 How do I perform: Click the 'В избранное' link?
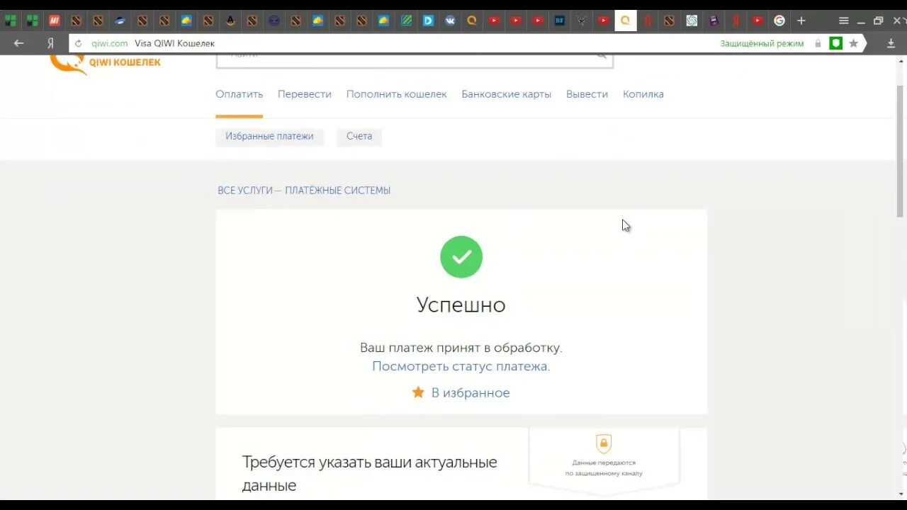[x=471, y=392]
